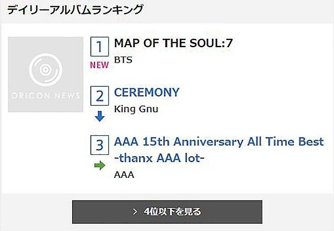
Task: Click the デイリーアルバムランキング heading
Action: (x=75, y=10)
